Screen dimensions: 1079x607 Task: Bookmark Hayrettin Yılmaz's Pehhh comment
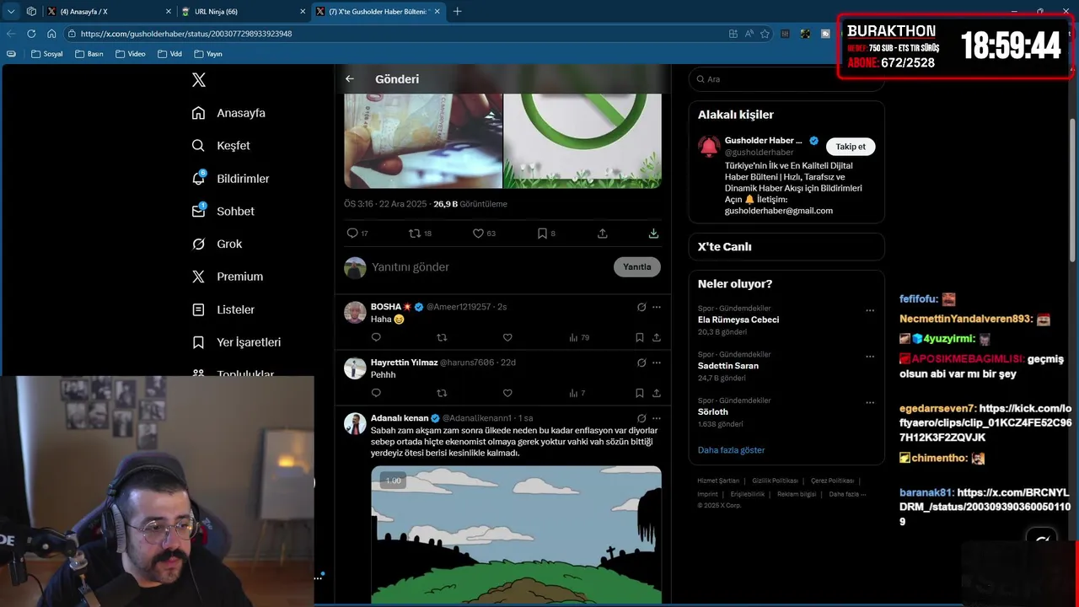tap(640, 393)
